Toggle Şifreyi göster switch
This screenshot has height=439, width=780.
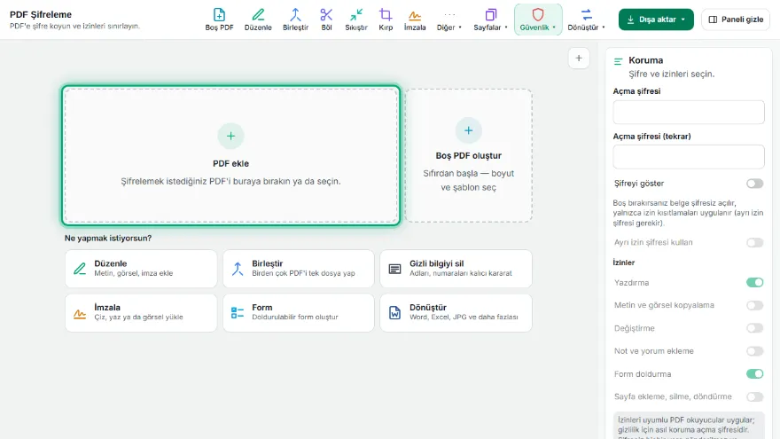754,184
